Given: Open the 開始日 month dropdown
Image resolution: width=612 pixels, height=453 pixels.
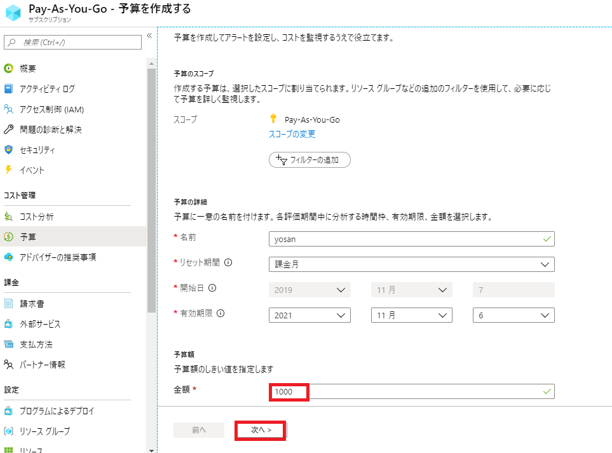Looking at the screenshot, I should [411, 290].
